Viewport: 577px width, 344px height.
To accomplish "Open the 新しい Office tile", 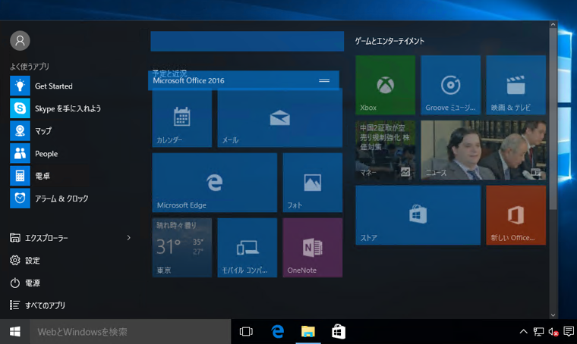I will pyautogui.click(x=516, y=215).
